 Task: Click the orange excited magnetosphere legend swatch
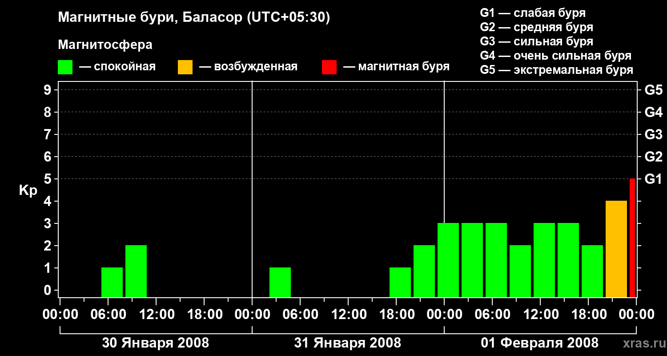coord(185,67)
